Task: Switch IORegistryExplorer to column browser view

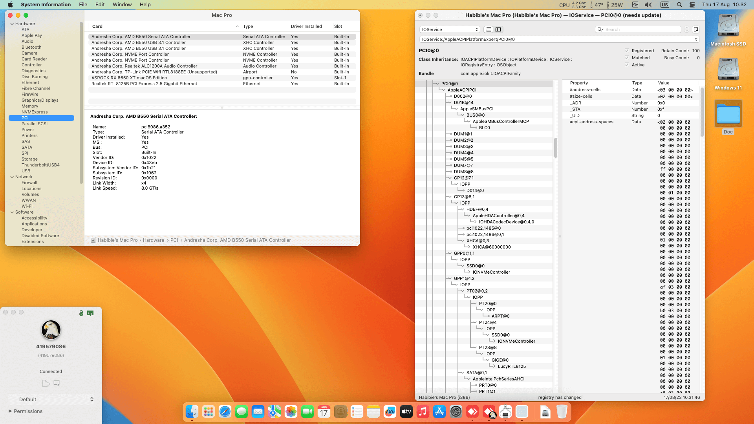Action: click(498, 29)
